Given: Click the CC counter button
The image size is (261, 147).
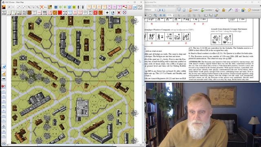Looking at the screenshot, I should [x=39, y=13].
